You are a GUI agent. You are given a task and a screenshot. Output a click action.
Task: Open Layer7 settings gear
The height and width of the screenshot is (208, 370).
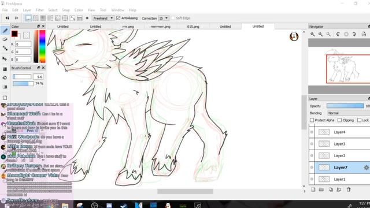(x=366, y=168)
